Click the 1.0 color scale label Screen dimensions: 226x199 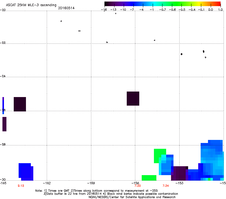pos(221,10)
